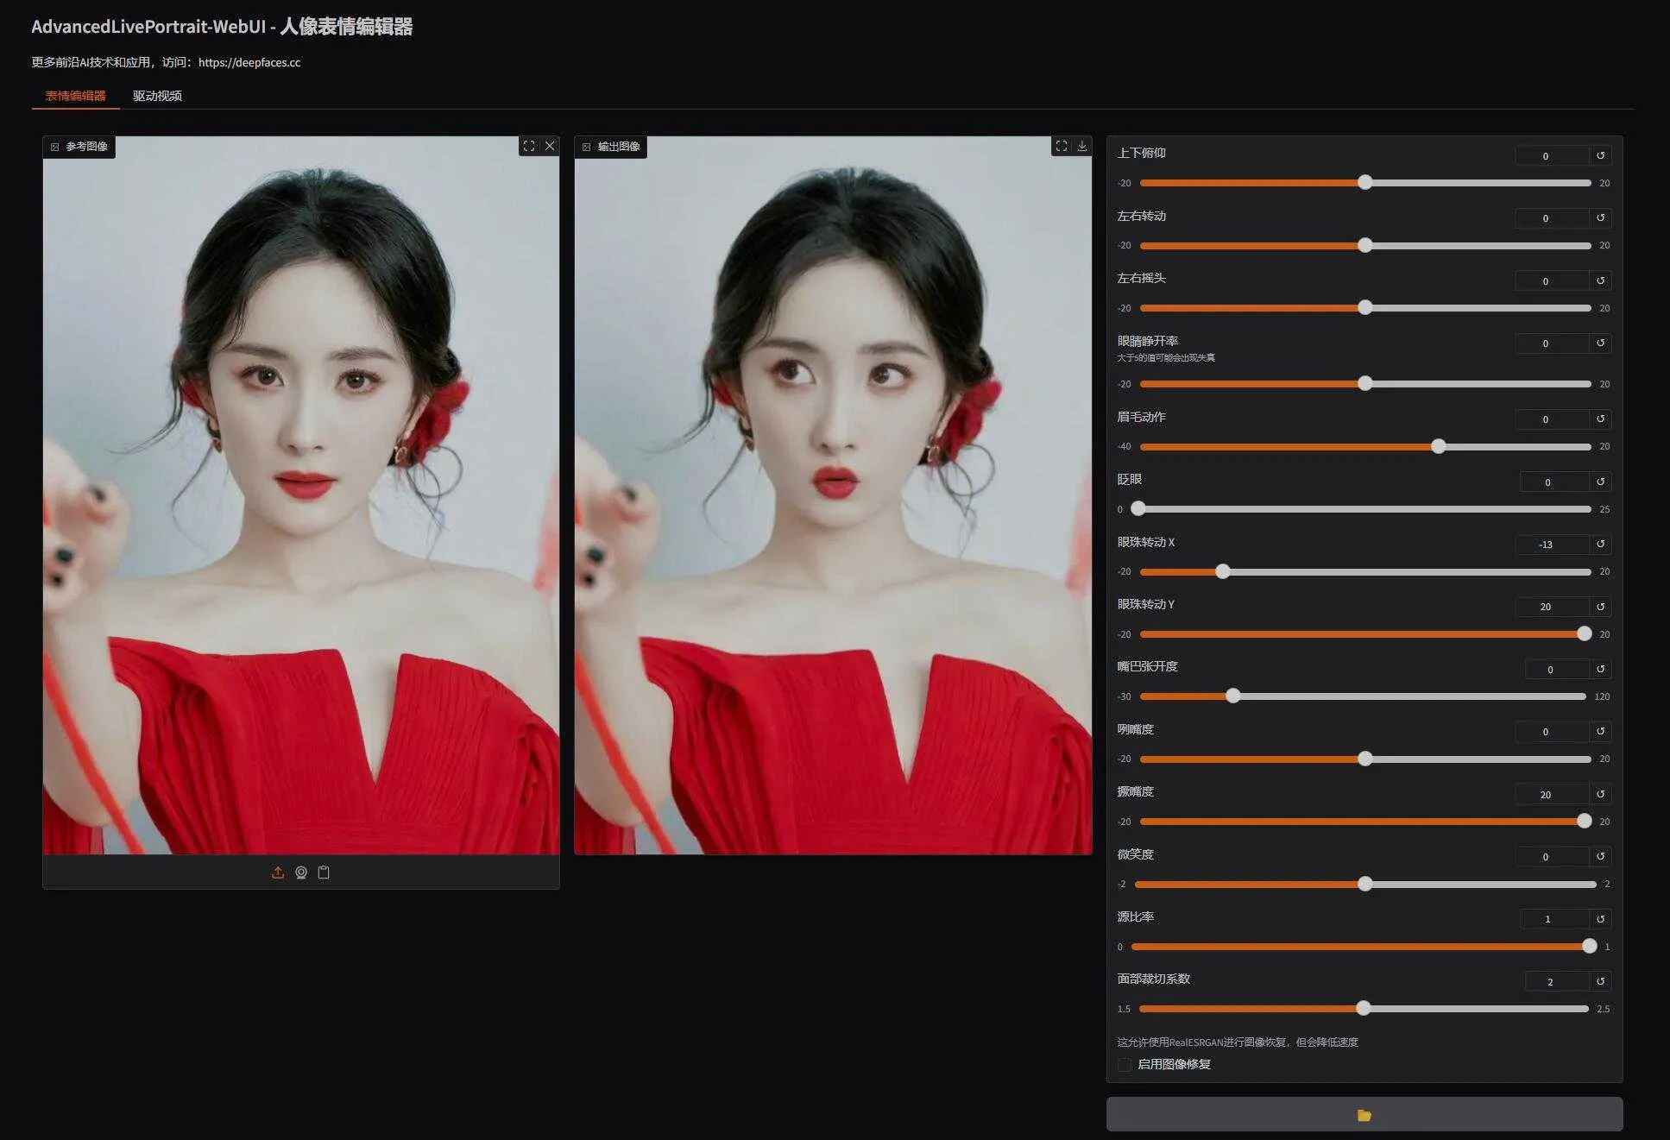Expand reference image to fullscreen
The image size is (1670, 1140).
(529, 146)
